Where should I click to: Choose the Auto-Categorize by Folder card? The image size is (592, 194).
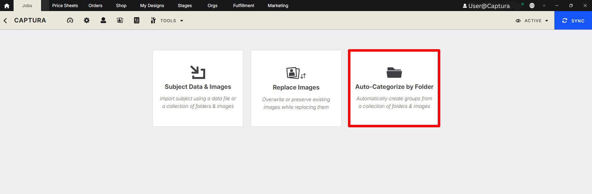click(394, 88)
